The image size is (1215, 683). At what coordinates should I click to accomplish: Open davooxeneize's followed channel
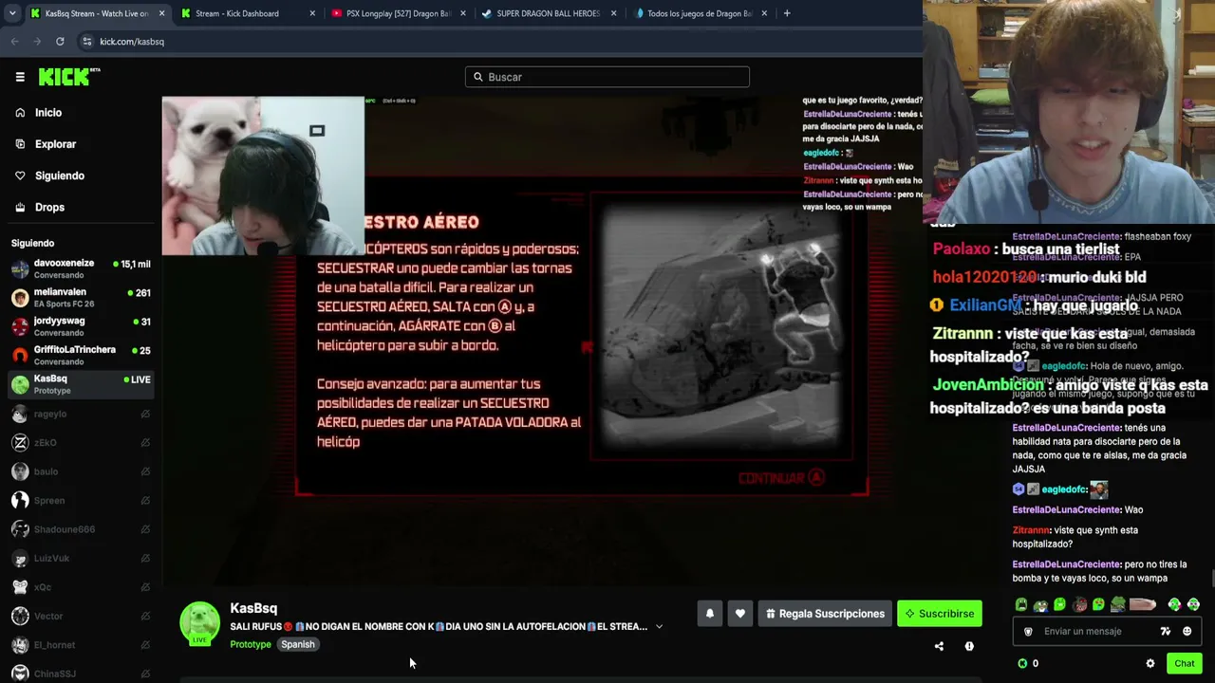point(81,268)
